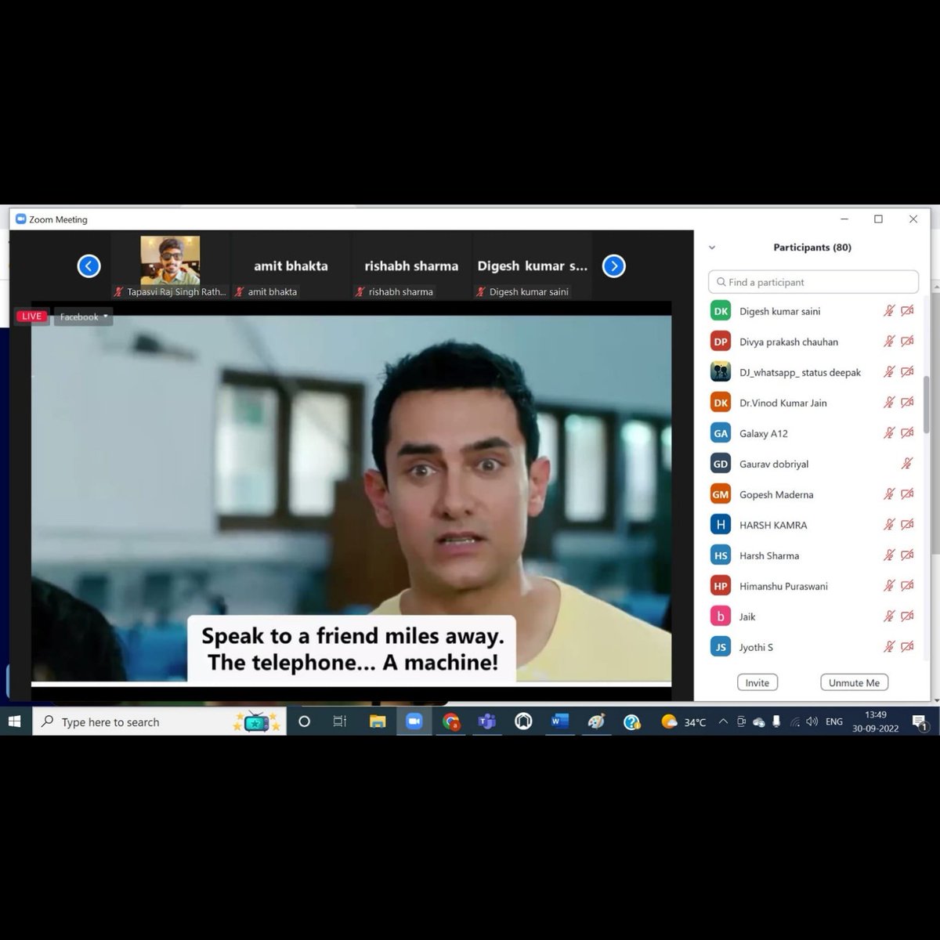Open the volume control in system tray
Image resolution: width=940 pixels, height=940 pixels.
(x=812, y=721)
